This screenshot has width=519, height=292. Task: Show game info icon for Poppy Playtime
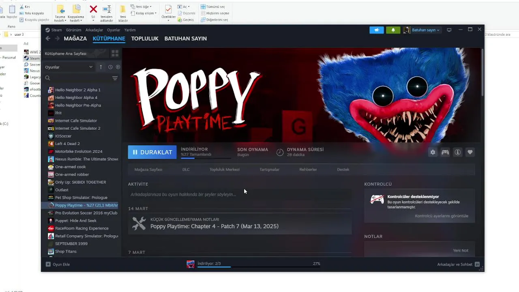tap(458, 152)
